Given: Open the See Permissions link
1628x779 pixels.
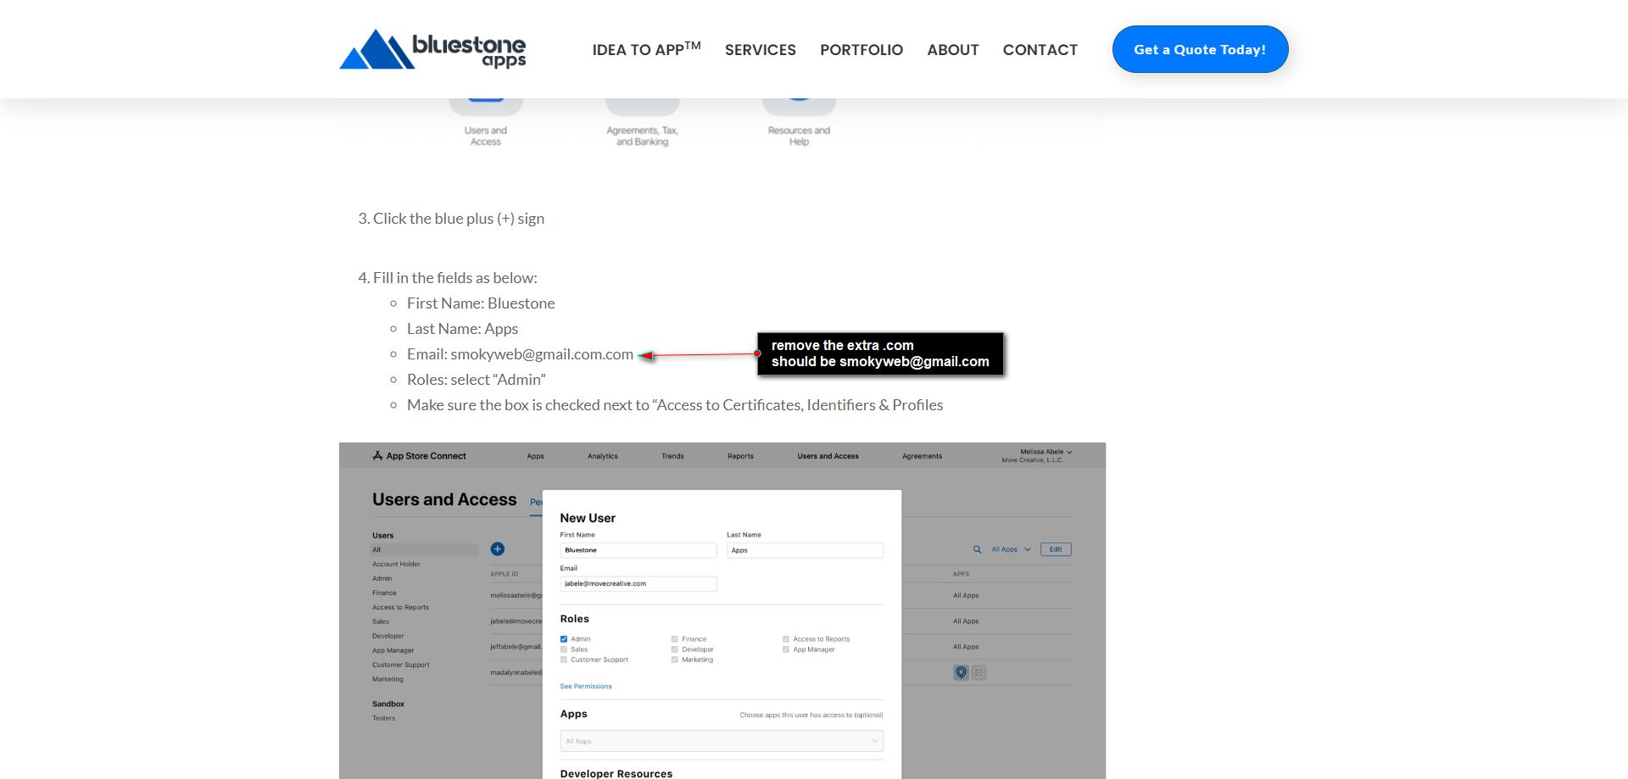Looking at the screenshot, I should [x=586, y=687].
